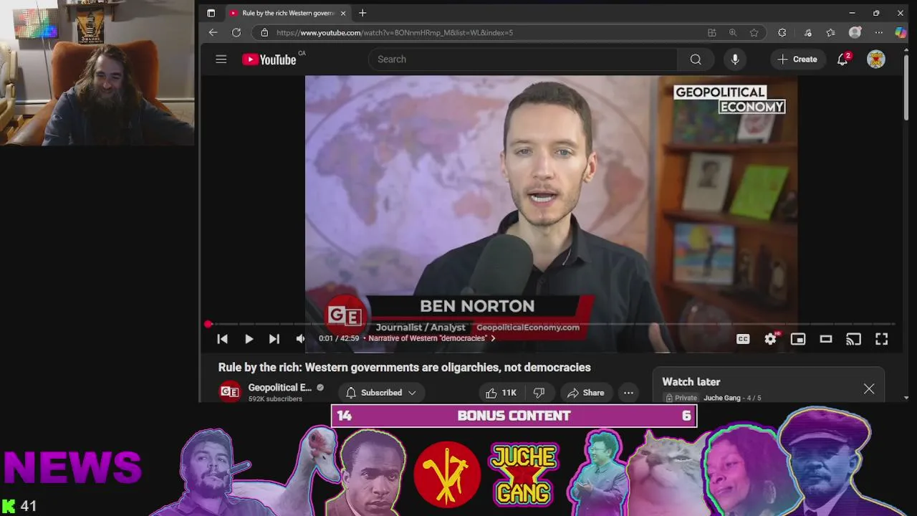Open a new browser tab
Image resolution: width=917 pixels, height=516 pixels.
[363, 13]
